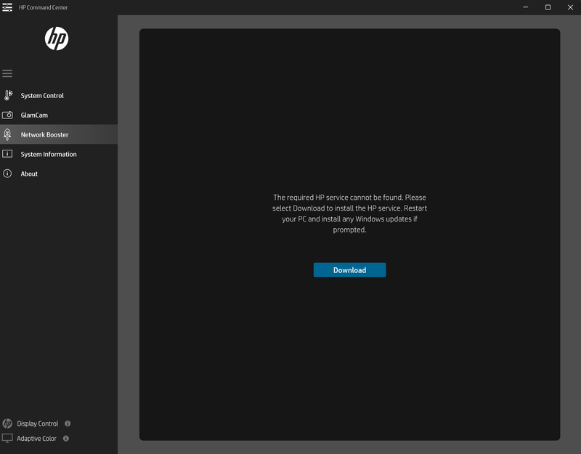This screenshot has width=581, height=454.
Task: Click the thermometer System Control icon
Action: click(x=7, y=95)
